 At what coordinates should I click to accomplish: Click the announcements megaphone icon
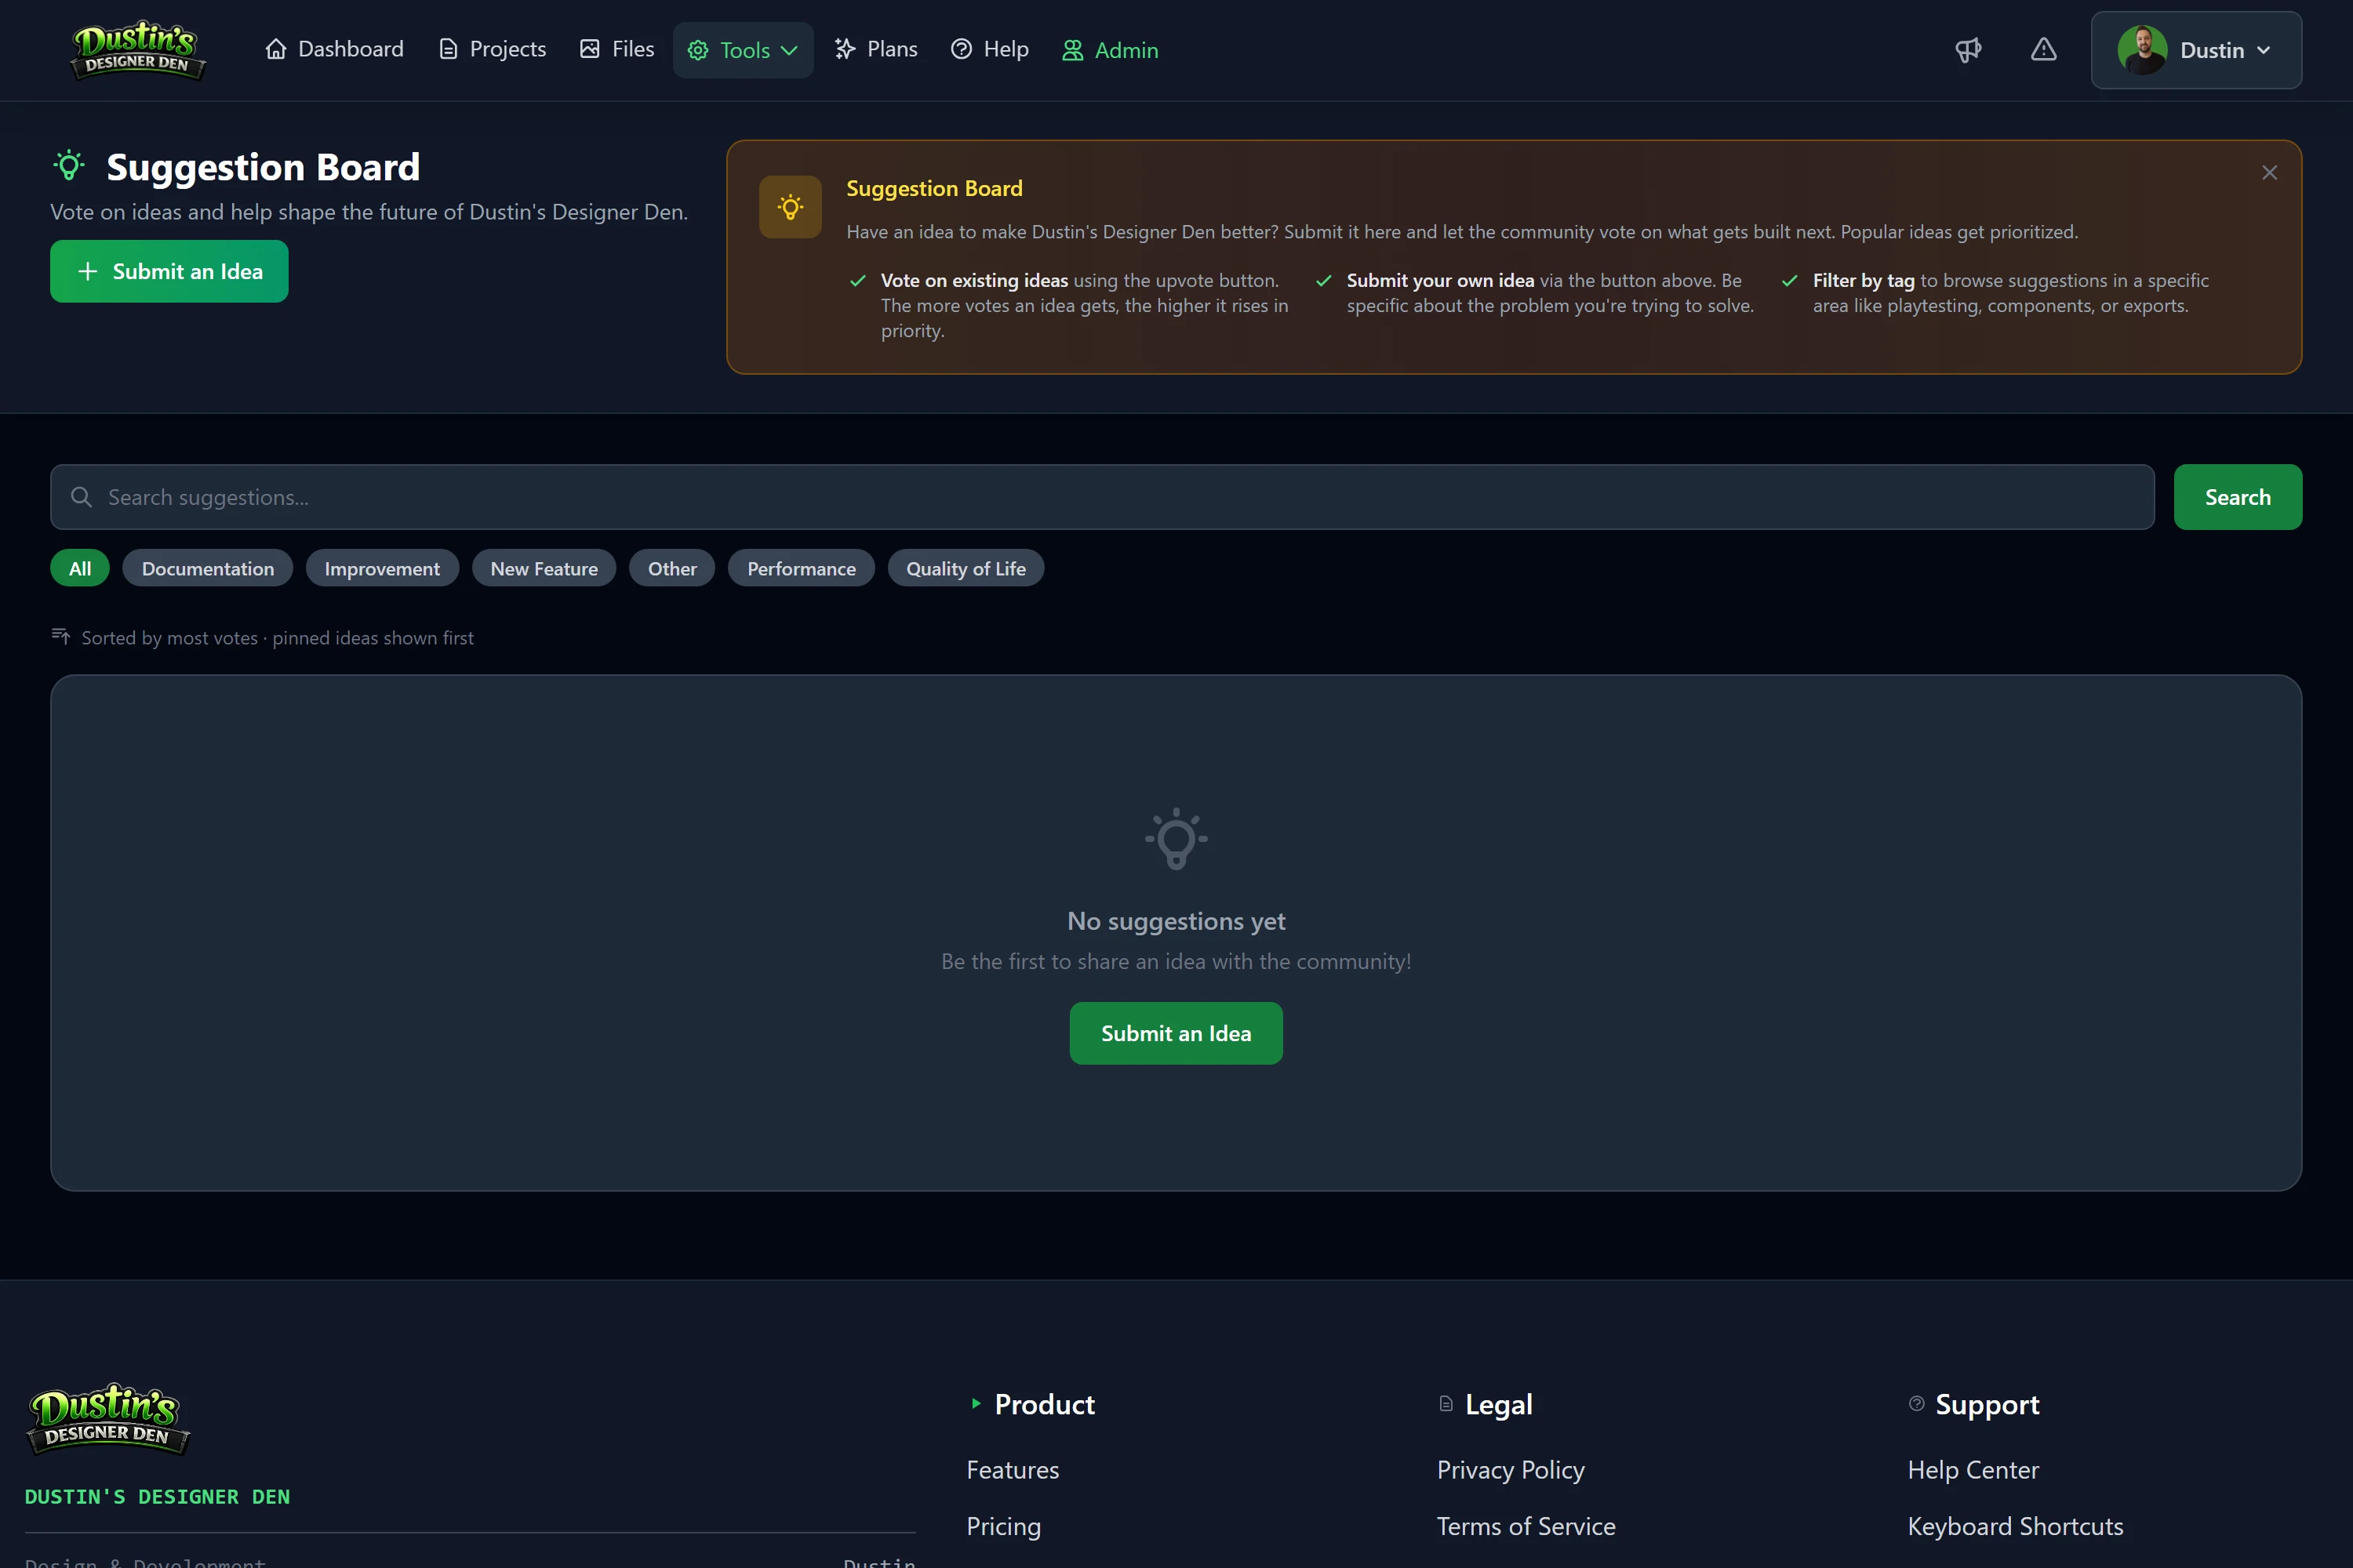coord(1968,50)
